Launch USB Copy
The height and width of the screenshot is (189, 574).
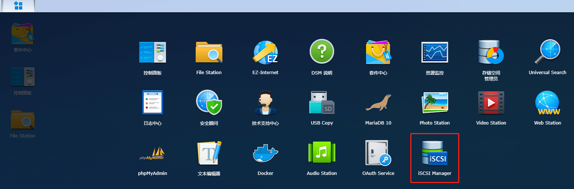pyautogui.click(x=322, y=103)
